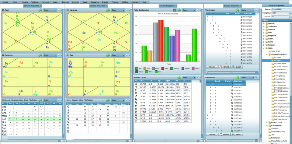Expand the Dashas (Vedic) tree node
This screenshot has width=292, height=144.
[x=267, y=122]
